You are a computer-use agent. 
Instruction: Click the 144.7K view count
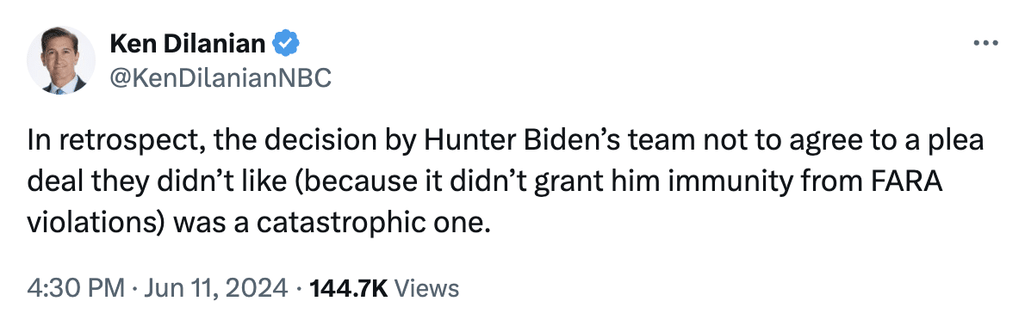click(349, 287)
